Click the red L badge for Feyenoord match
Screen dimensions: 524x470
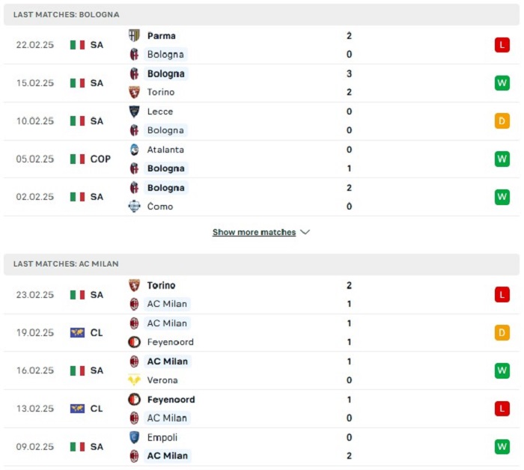(502, 408)
